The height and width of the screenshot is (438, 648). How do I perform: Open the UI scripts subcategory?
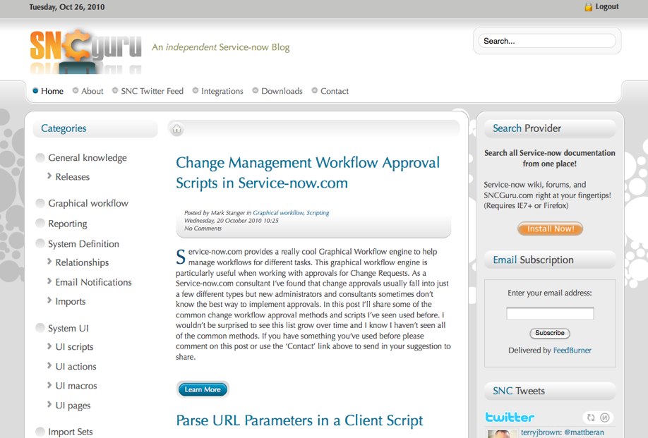point(74,347)
